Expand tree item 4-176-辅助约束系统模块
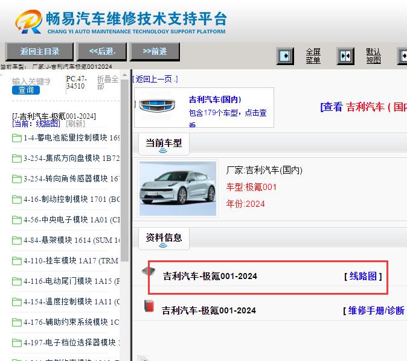The height and width of the screenshot is (361, 407). (x=72, y=322)
